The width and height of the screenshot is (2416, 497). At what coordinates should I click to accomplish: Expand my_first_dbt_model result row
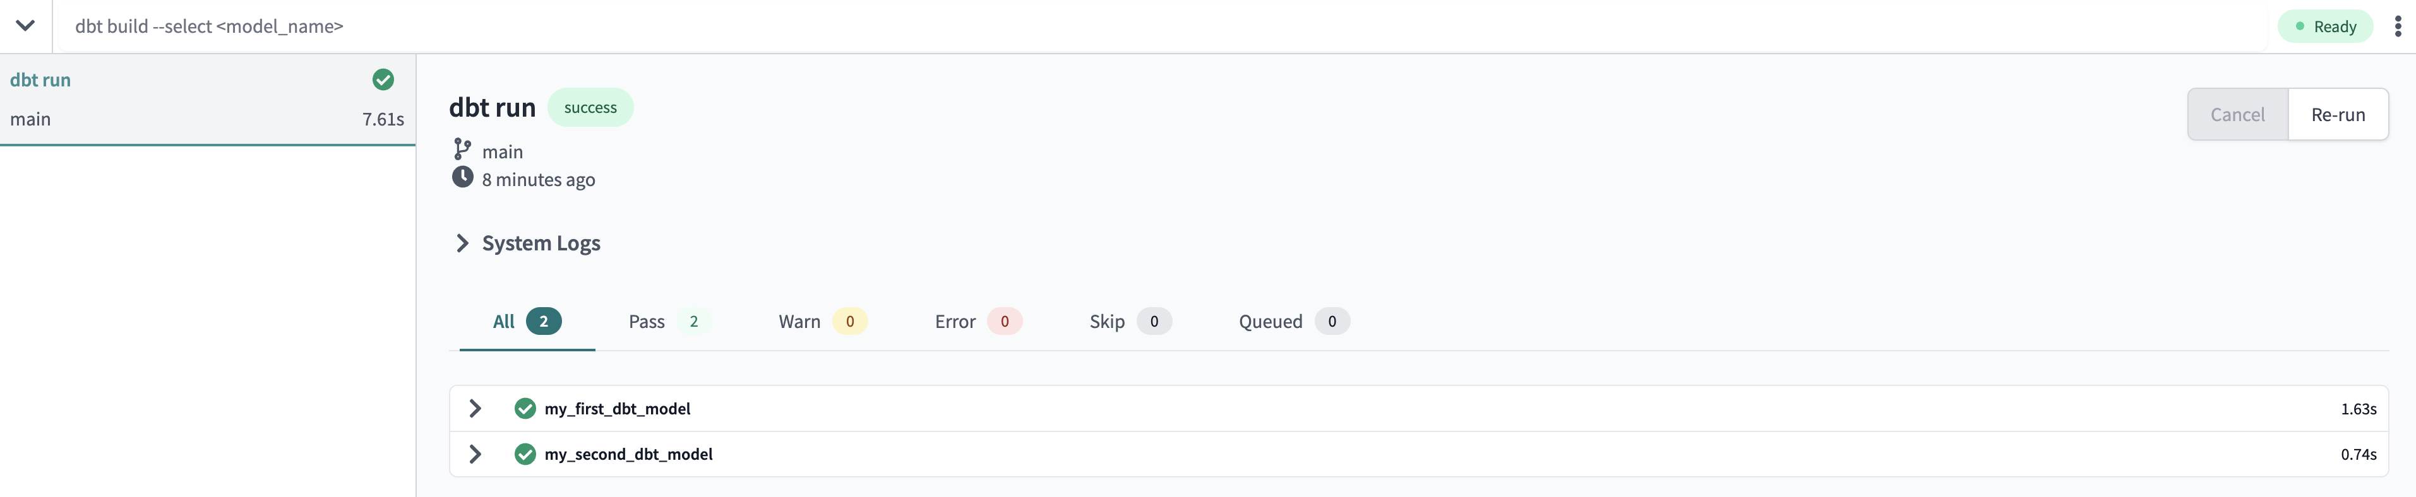[475, 409]
